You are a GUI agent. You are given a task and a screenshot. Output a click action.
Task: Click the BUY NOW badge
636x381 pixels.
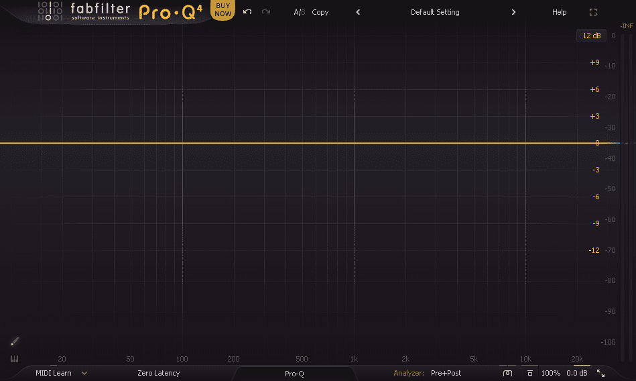click(x=222, y=9)
